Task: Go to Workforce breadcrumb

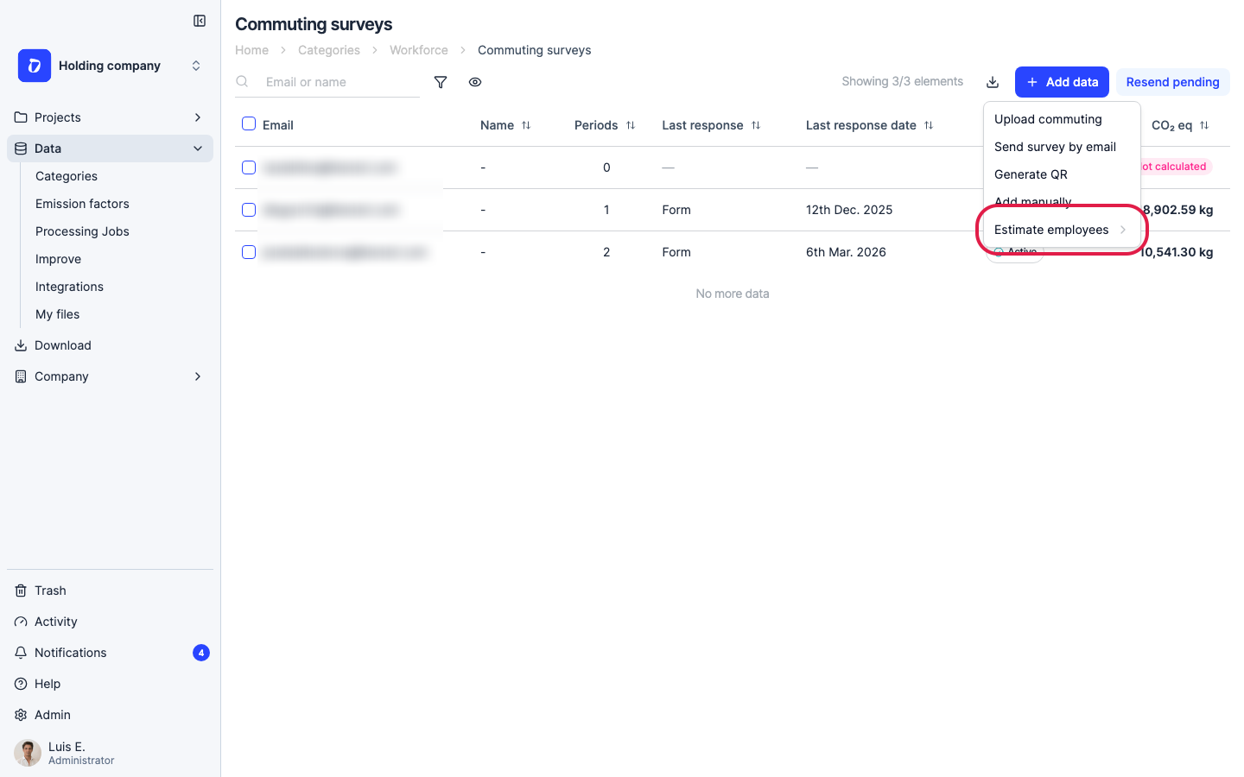Action: point(419,50)
